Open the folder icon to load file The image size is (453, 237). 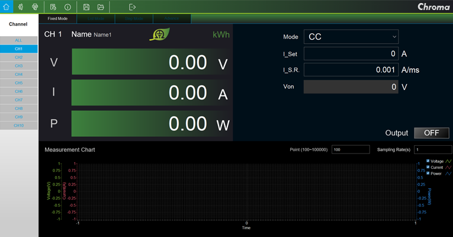click(x=101, y=7)
